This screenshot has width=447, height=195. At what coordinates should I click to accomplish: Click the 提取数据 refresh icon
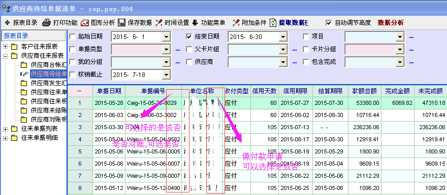(273, 23)
